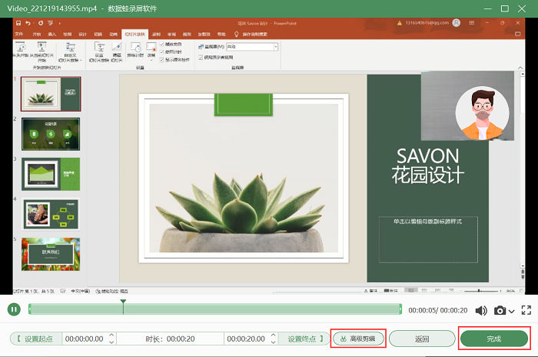Take a snapshot with the camera icon
Viewport: 538px width, 357px height.
(x=500, y=310)
